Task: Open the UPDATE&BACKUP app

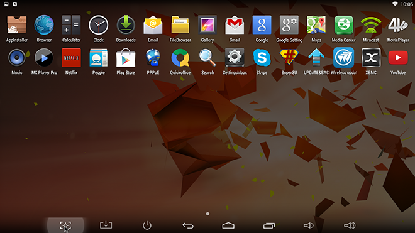Action: (316, 58)
